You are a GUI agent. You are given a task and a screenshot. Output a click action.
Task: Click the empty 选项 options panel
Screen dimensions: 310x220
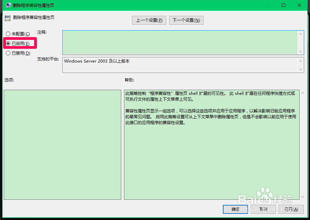pyautogui.click(x=62, y=144)
